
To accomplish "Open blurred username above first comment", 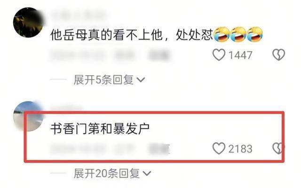I will (79, 16).
